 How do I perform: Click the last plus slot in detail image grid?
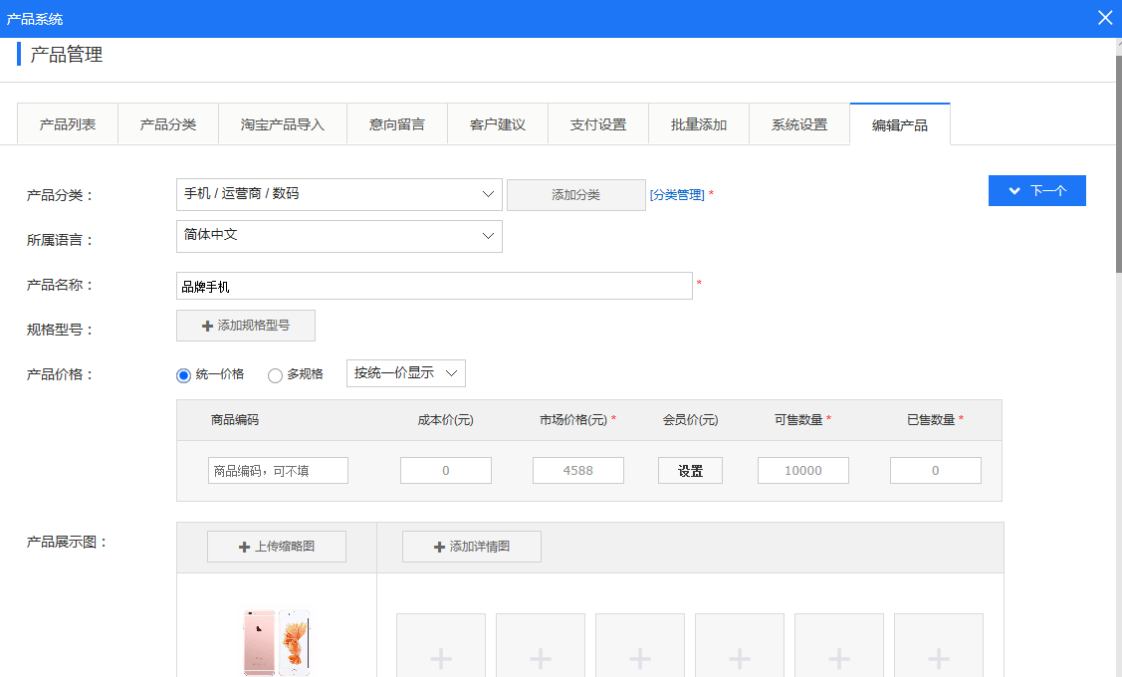(x=938, y=657)
